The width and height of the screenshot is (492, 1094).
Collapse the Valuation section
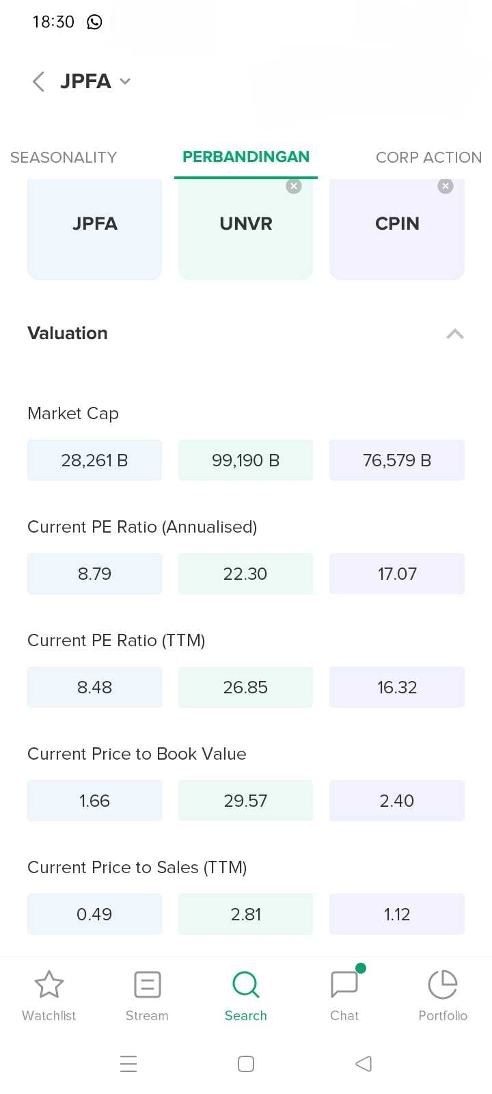pos(455,334)
